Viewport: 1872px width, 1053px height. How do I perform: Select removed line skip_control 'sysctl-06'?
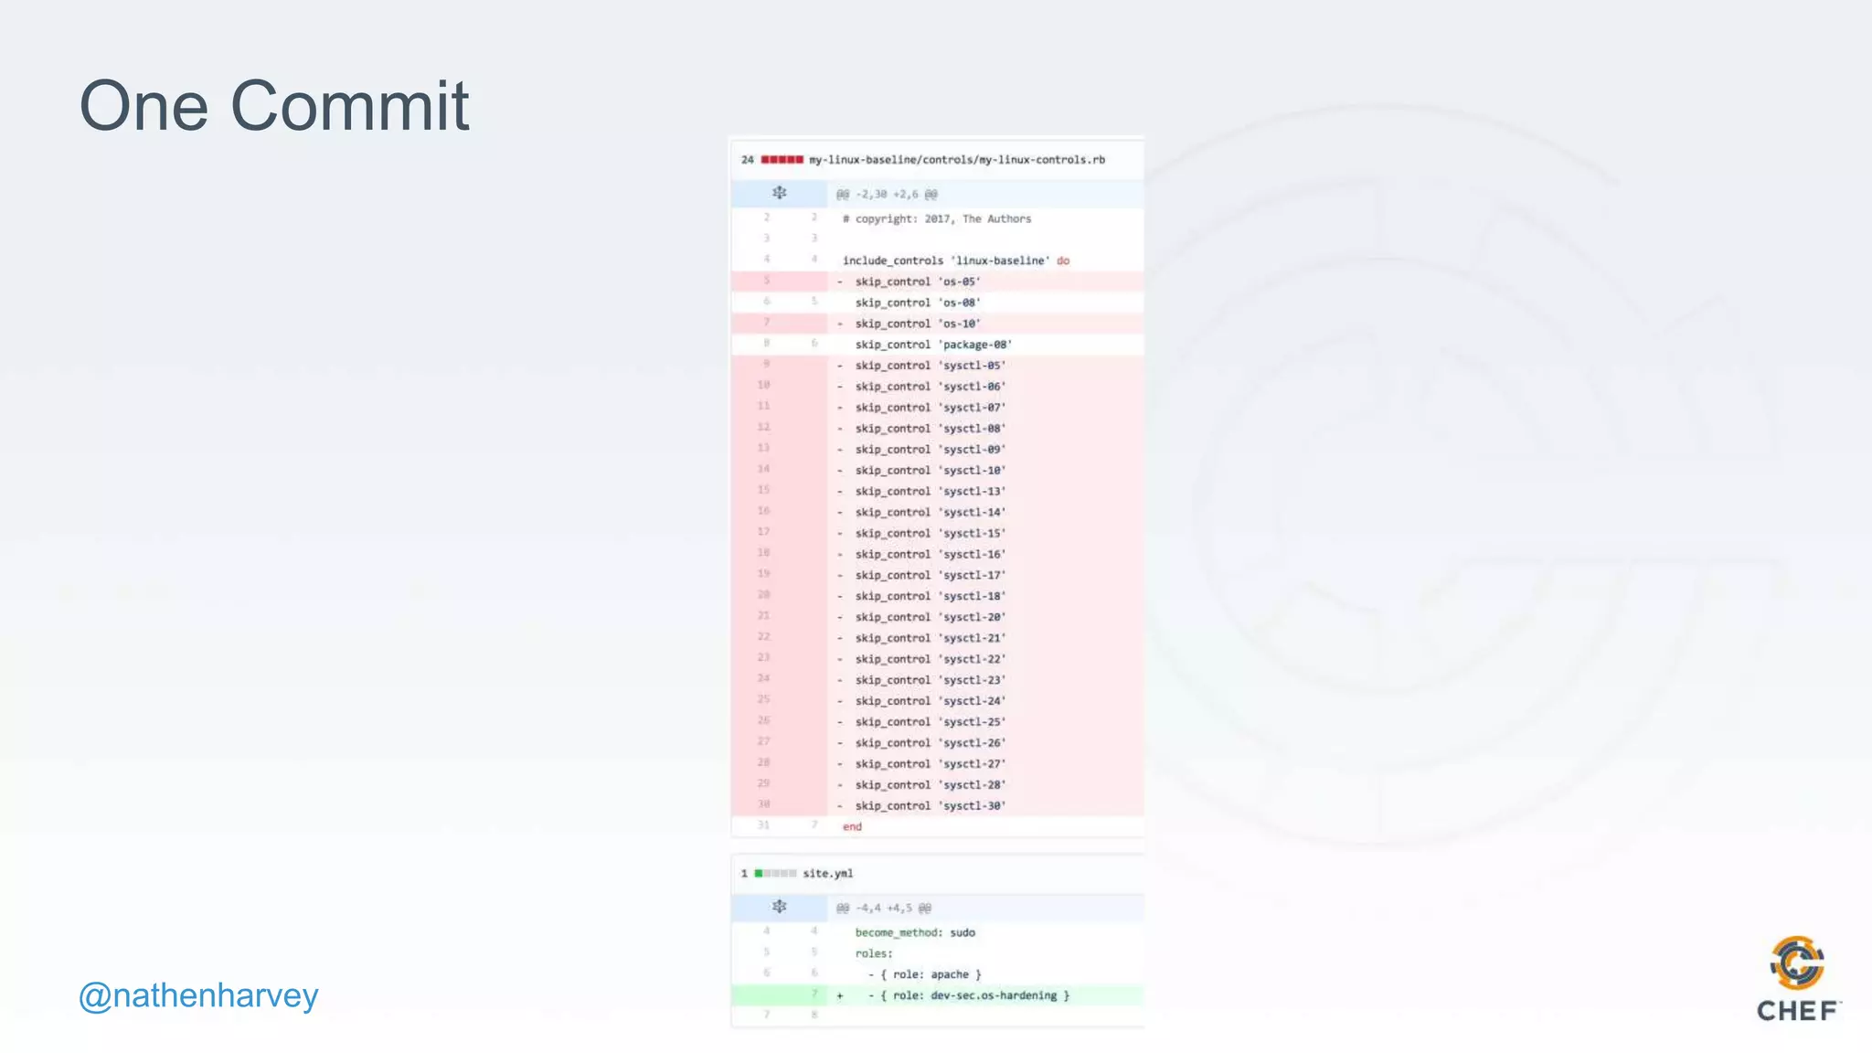pyautogui.click(x=937, y=387)
